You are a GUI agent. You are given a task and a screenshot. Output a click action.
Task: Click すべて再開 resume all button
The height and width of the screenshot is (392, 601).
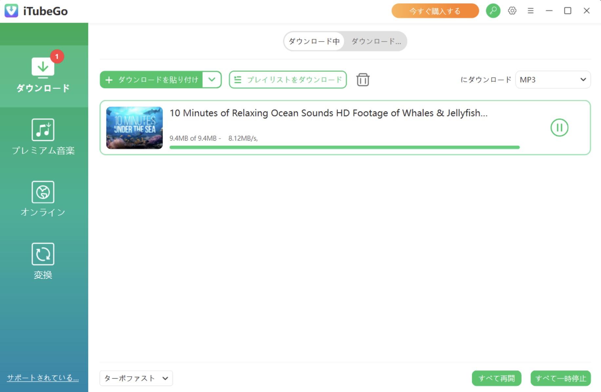[496, 378]
